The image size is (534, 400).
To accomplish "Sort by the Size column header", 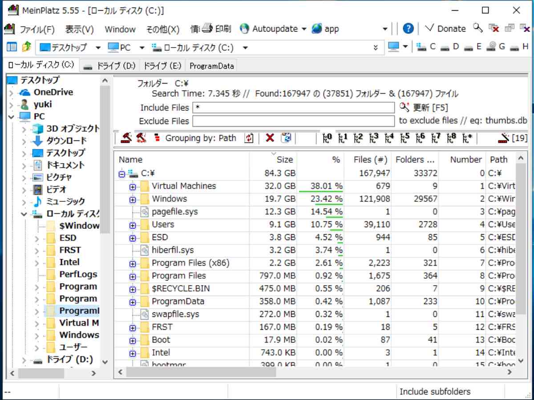I will pos(273,159).
